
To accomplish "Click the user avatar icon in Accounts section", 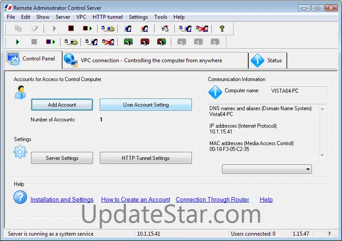I will tap(20, 92).
